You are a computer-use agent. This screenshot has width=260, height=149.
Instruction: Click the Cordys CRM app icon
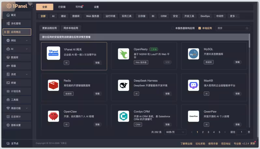(x=123, y=116)
